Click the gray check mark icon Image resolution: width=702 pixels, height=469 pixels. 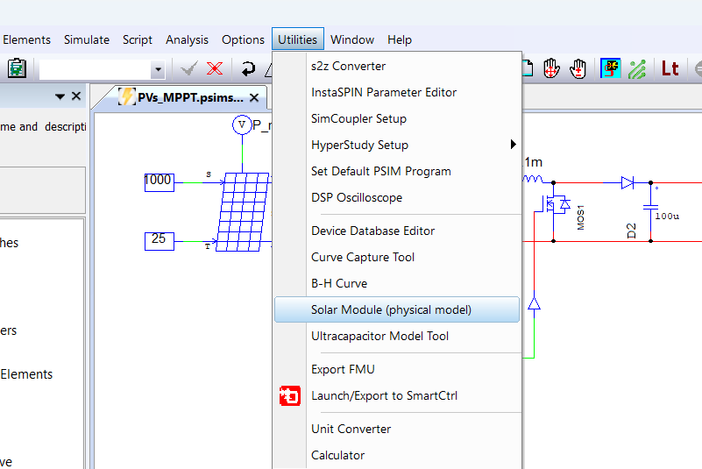click(188, 69)
